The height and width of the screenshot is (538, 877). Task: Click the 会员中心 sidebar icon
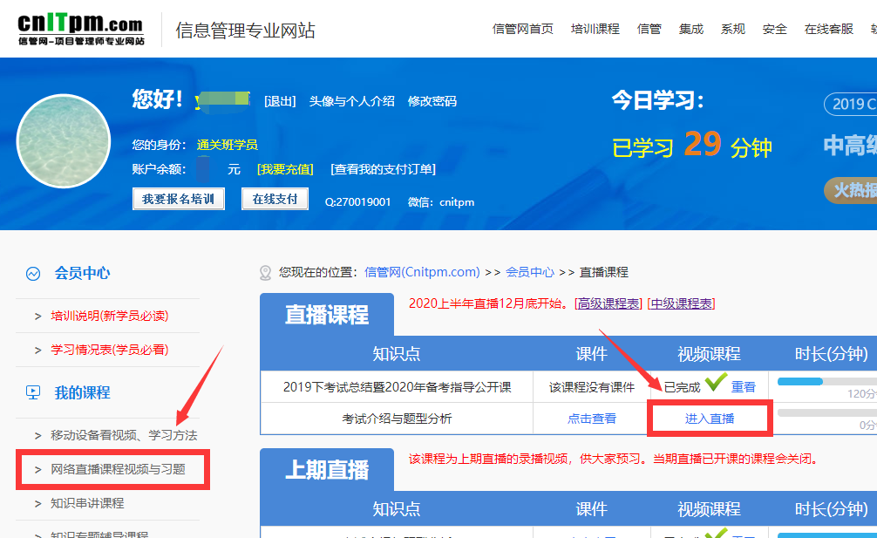point(33,273)
